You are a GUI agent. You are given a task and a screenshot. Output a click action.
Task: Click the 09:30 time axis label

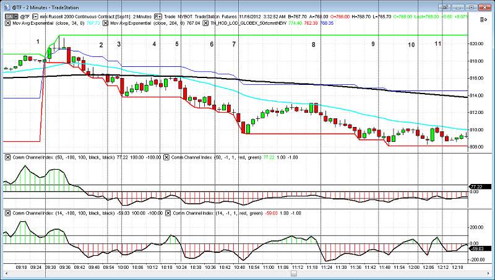point(51,267)
